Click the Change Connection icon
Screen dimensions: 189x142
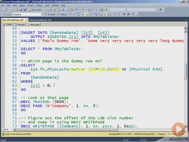(8, 14)
